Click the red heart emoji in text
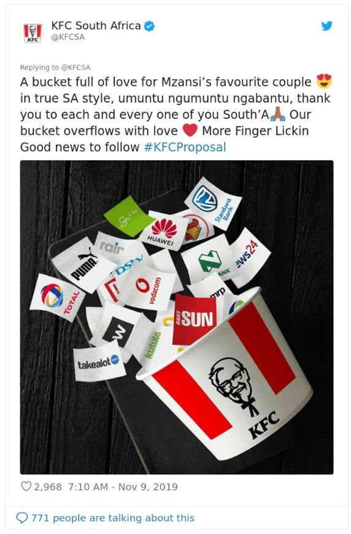Viewport: 351px width, 534px height. (190, 130)
